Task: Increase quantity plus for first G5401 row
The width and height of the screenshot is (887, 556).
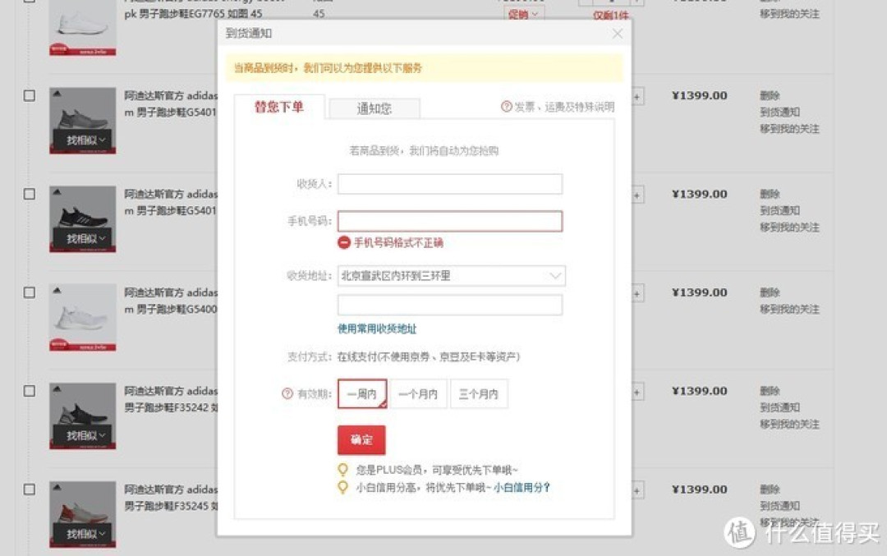Action: click(x=637, y=97)
